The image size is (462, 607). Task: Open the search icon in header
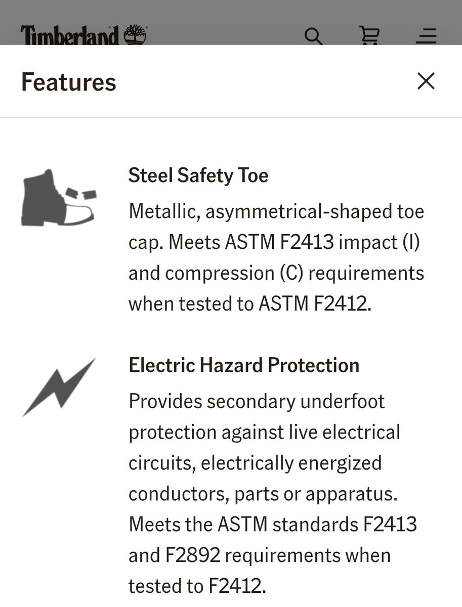313,36
